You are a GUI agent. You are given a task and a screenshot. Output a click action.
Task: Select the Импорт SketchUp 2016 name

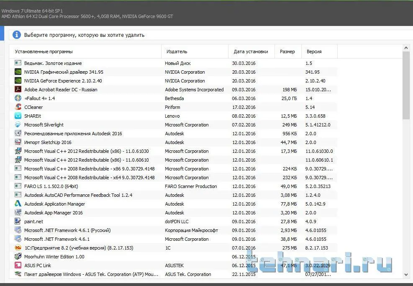coord(48,142)
